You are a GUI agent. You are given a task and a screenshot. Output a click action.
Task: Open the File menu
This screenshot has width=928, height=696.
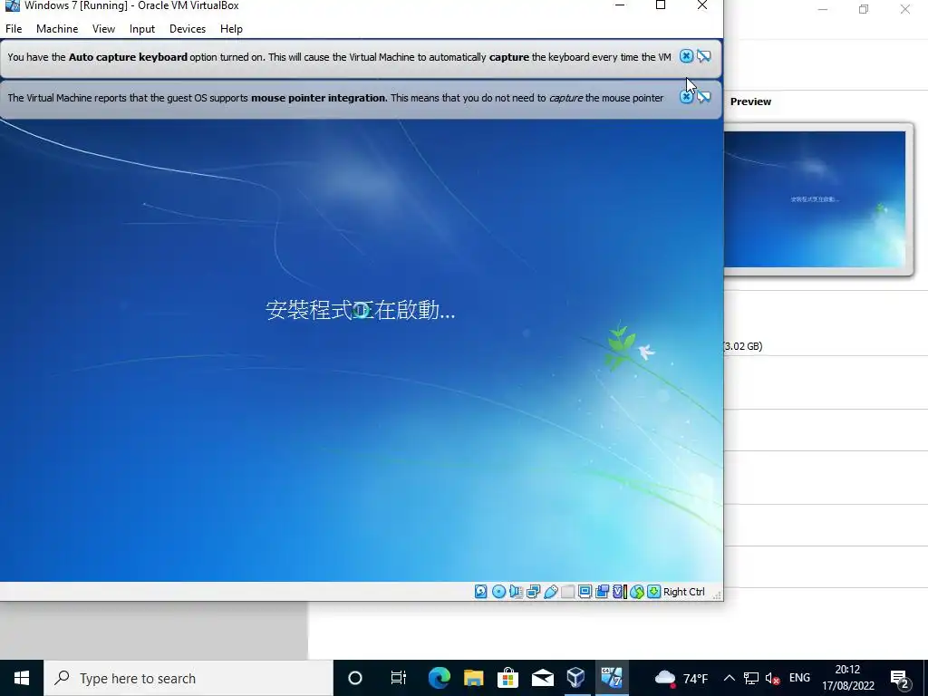14,28
